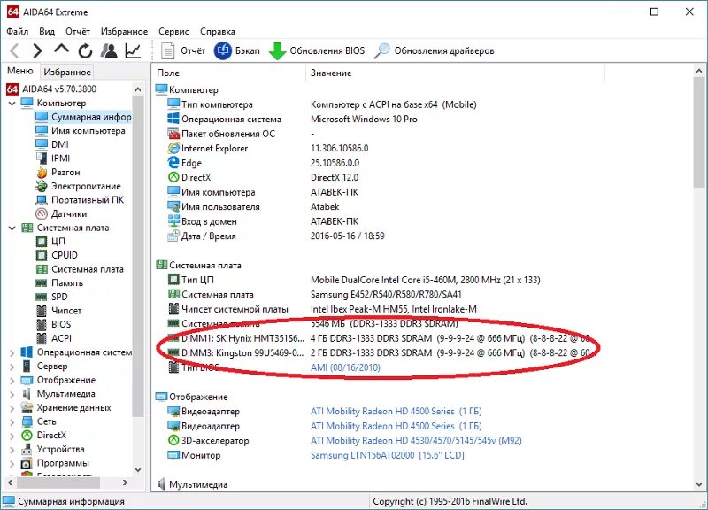Click the main panel vertical scrollbar thumb
The image size is (708, 510).
pyautogui.click(x=699, y=132)
